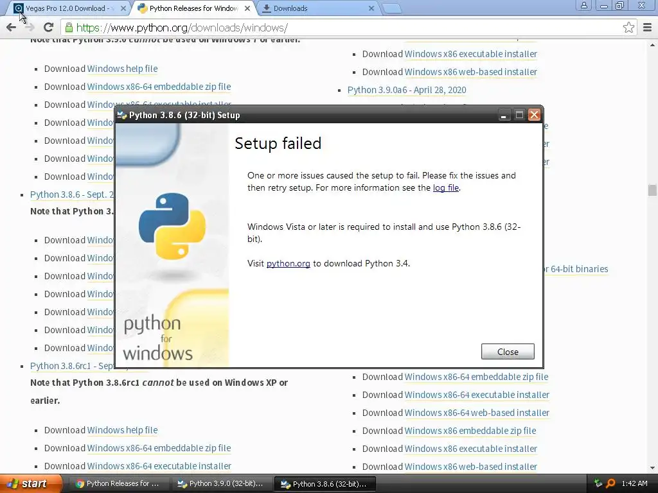Click orange magnifier tray icon
This screenshot has width=658, height=493.
610,484
